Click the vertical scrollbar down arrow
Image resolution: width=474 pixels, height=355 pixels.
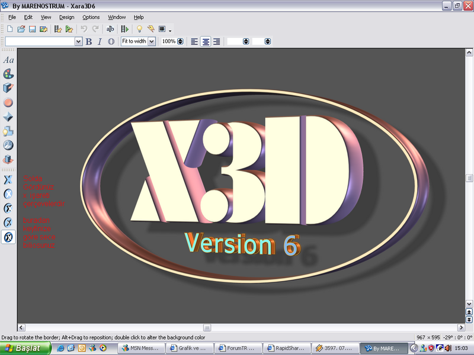coord(469,304)
